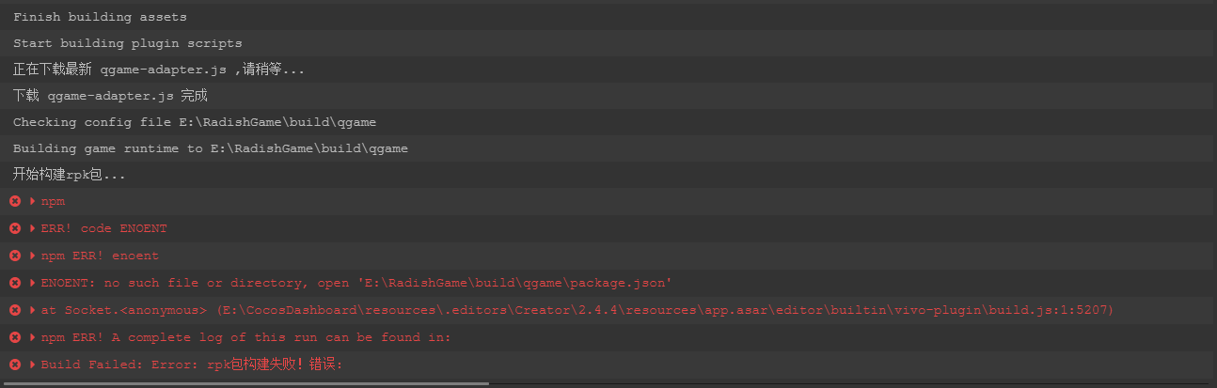Viewport: 1217px width, 388px height.
Task: Select the "Start building plugin scripts" log line
Action: [x=127, y=43]
